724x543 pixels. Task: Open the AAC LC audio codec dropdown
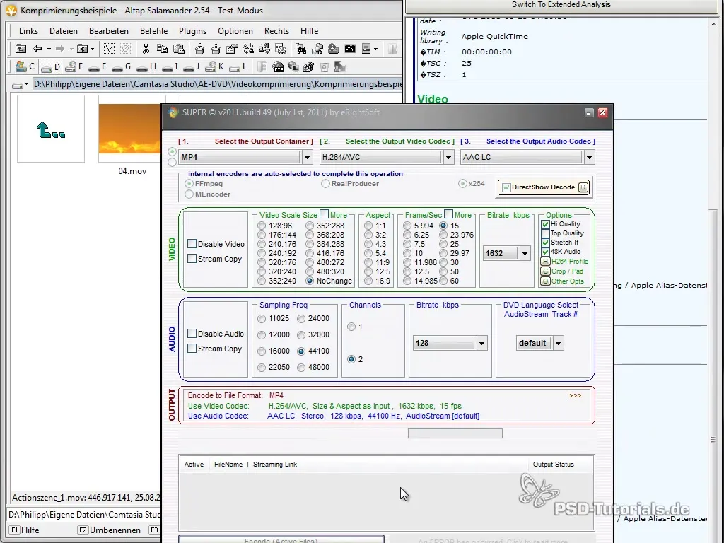(x=589, y=158)
